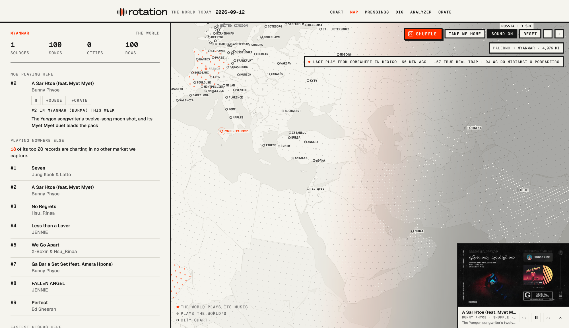Switch to the Pressings tab
Screen dimensions: 569x328
click(377, 12)
